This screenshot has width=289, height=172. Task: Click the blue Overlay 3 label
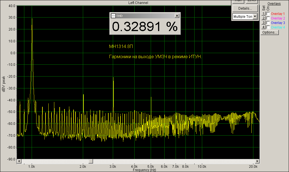coord(278,23)
